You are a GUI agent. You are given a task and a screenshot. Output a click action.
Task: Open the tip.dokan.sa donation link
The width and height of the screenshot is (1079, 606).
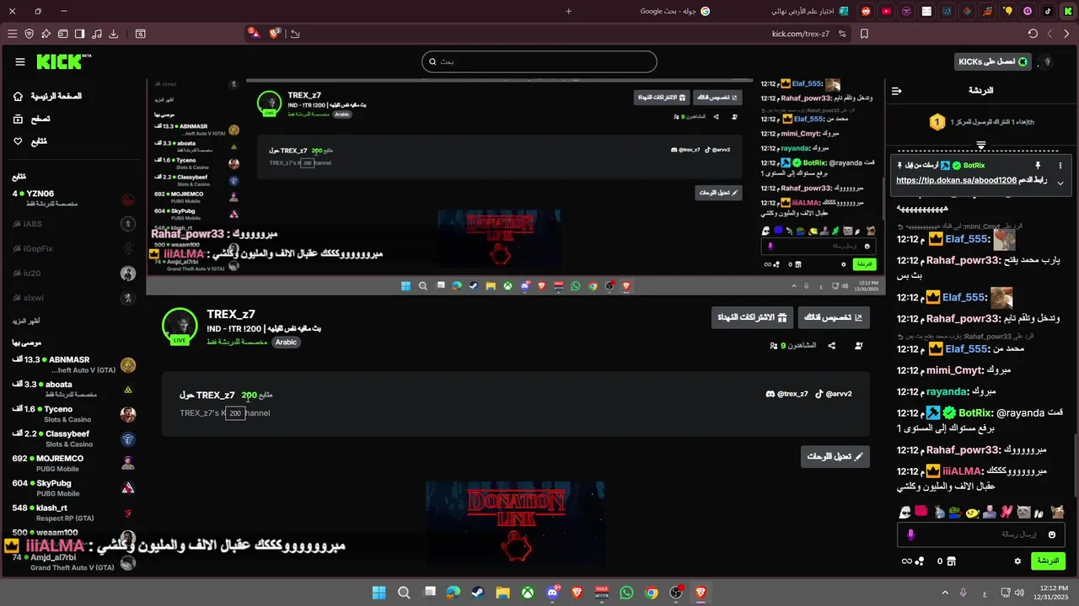(956, 180)
